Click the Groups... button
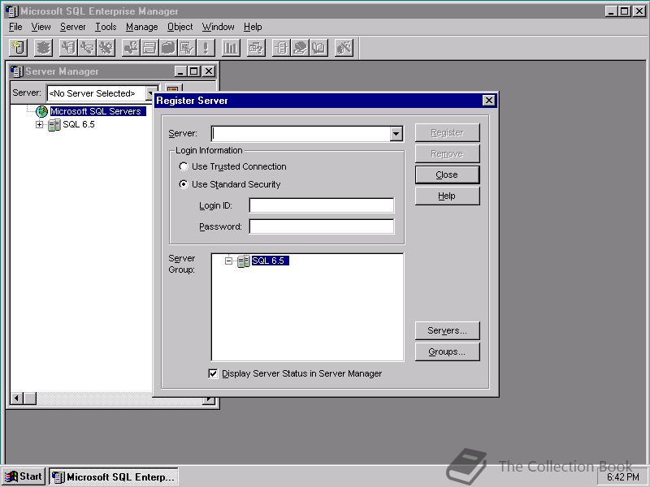 [x=448, y=351]
